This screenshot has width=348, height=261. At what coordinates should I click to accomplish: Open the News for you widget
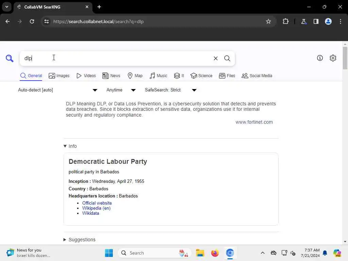pyautogui.click(x=28, y=253)
